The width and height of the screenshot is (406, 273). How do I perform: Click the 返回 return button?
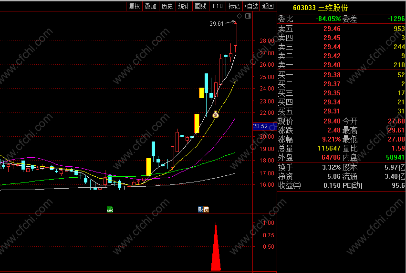268,6
